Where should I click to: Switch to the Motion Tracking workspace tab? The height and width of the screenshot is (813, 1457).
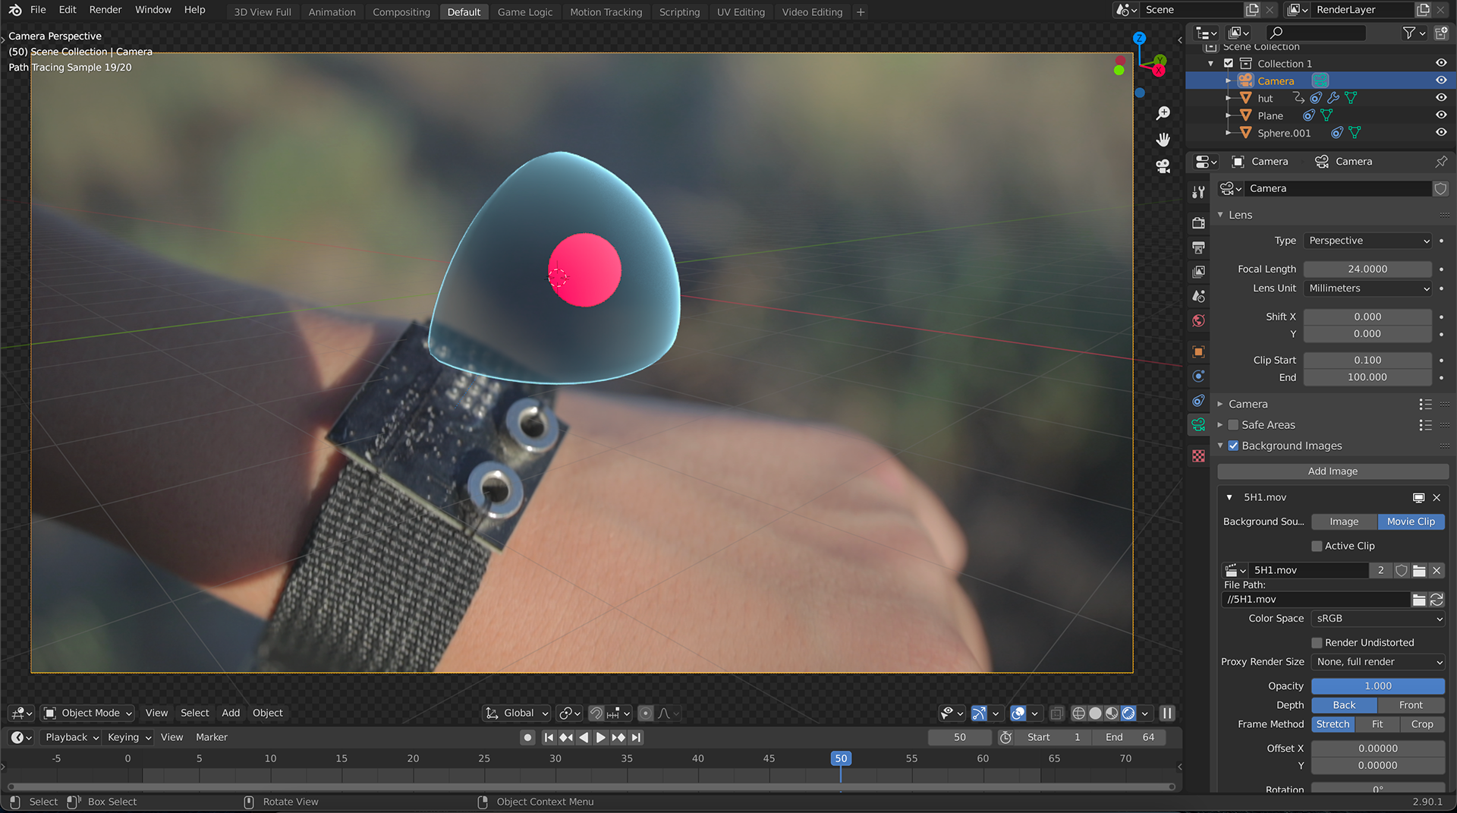tap(606, 12)
